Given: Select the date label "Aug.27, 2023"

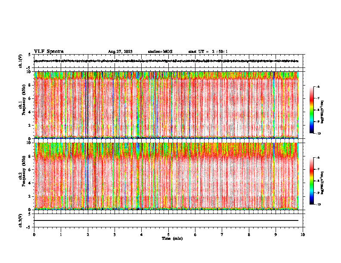Looking at the screenshot, I should point(120,52).
